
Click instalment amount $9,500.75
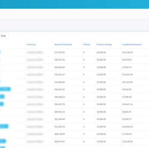(x=127, y=119)
